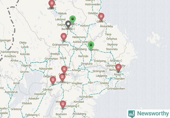Click the Ängelsberg station label
This screenshot has height=118, width=170.
[79, 49]
